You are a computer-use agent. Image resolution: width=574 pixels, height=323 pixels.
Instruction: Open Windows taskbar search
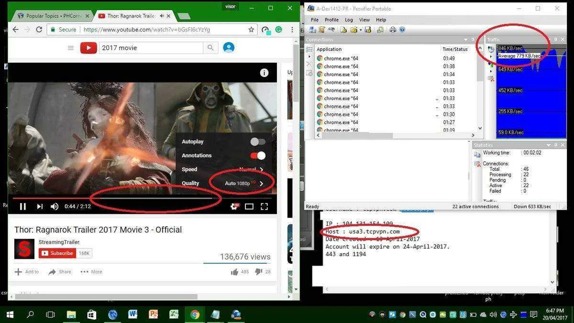coord(30,314)
